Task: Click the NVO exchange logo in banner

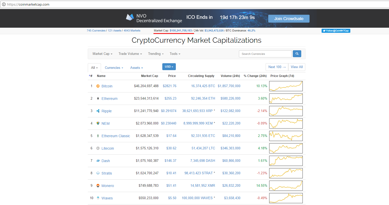Action: 130,17
